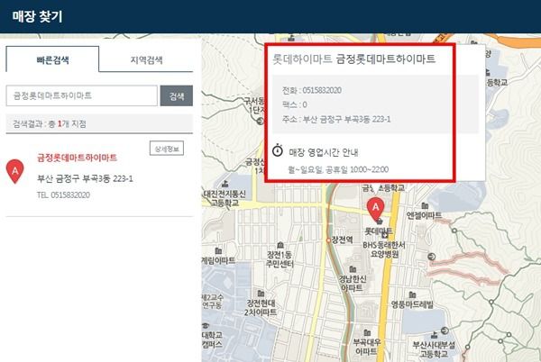Open the 지역검색 tab
Screen dimensions: 541x362
point(146,60)
